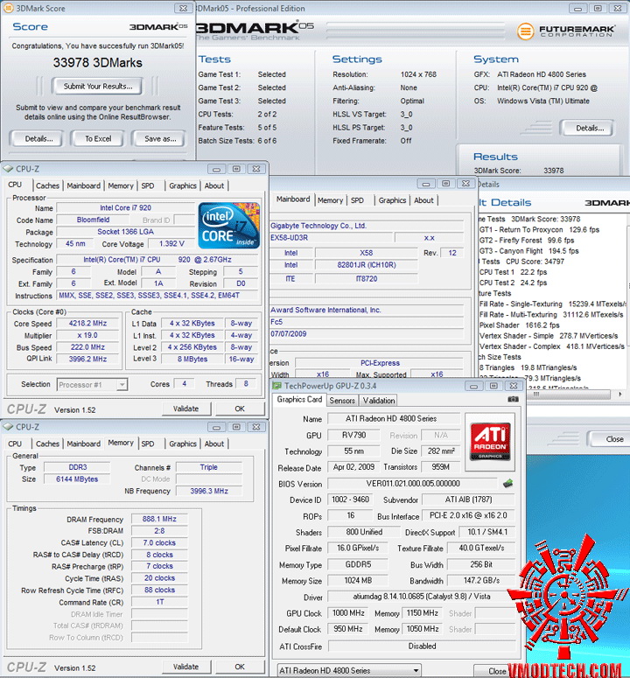Viewport: 630px width, 678px height.
Task: Minimize the GPU-Z window
Action: (x=473, y=386)
